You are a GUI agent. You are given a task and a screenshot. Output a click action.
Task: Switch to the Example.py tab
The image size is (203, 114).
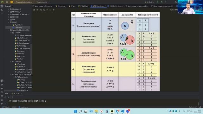coord(61,6)
